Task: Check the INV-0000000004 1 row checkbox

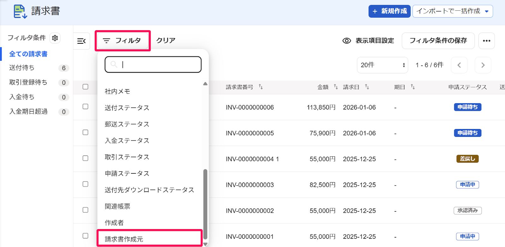Action: (x=86, y=158)
